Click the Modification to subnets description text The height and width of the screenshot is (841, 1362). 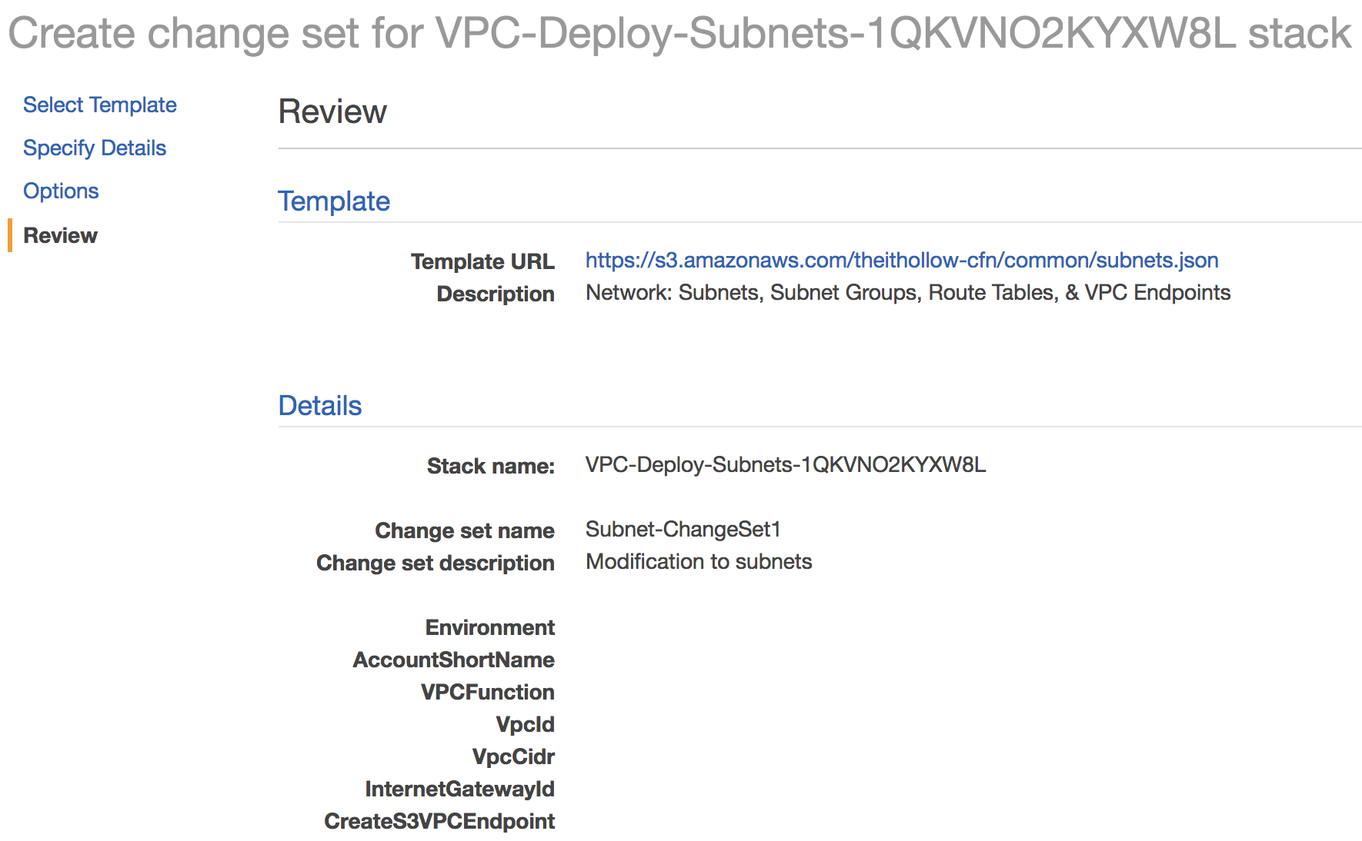coord(699,562)
